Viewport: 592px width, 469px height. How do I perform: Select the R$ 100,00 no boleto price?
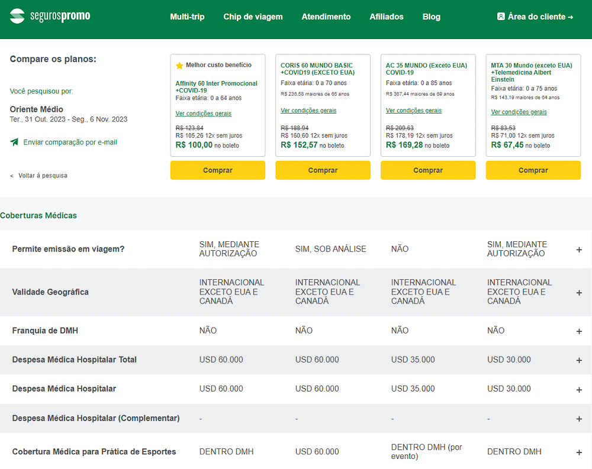207,145
